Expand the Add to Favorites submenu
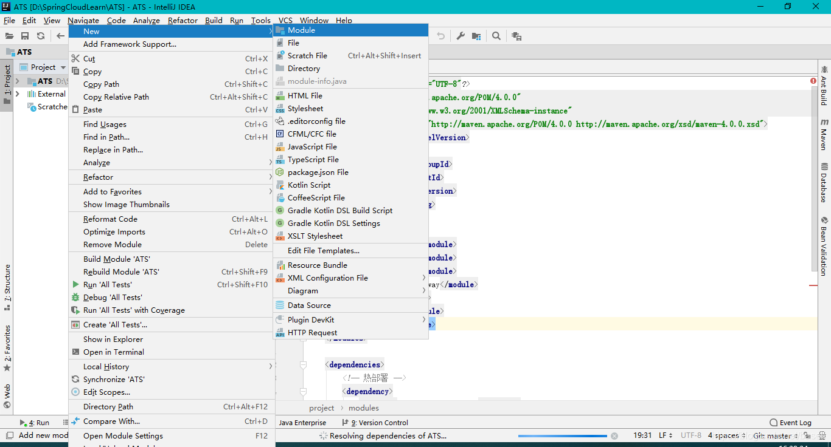Image resolution: width=831 pixels, height=447 pixels. point(172,191)
